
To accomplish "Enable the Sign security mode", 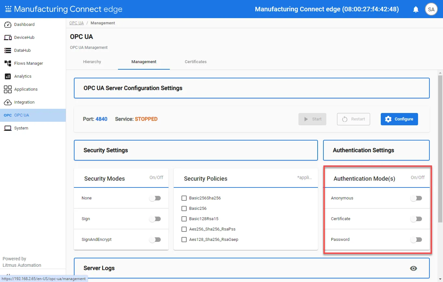I will click(155, 219).
